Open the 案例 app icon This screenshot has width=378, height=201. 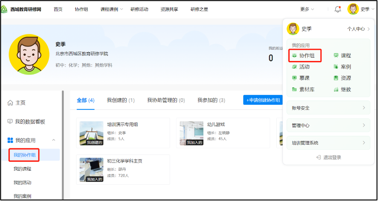pyautogui.click(x=336, y=67)
